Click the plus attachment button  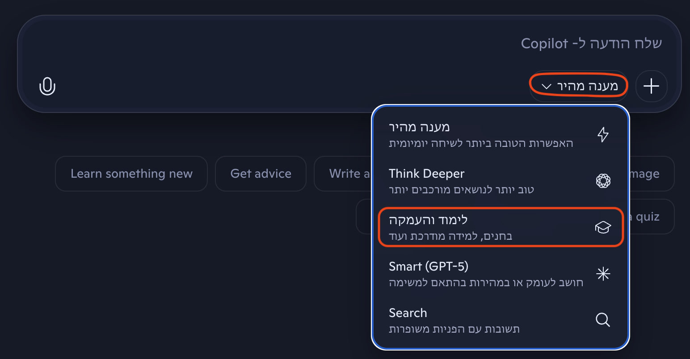pyautogui.click(x=651, y=86)
